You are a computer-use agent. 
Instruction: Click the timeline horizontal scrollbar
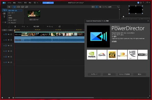(x=55, y=98)
